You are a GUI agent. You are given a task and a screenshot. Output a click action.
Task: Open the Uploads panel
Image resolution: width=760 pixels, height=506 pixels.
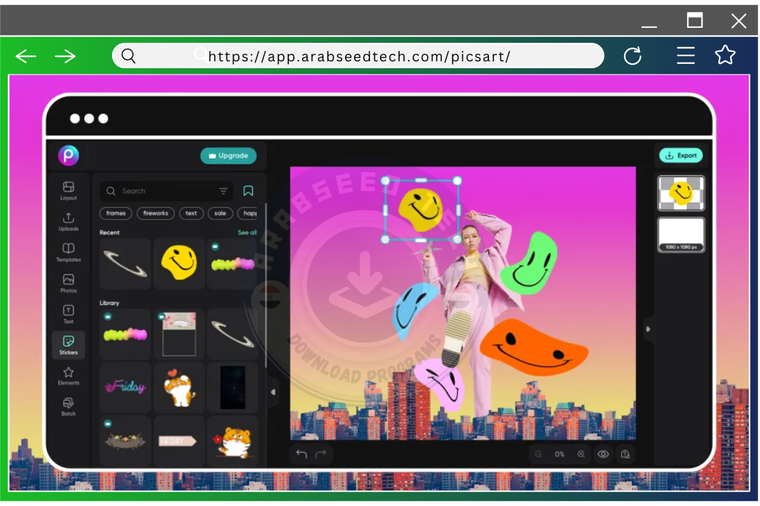[68, 218]
